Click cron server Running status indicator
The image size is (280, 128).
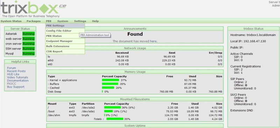(x=28, y=44)
